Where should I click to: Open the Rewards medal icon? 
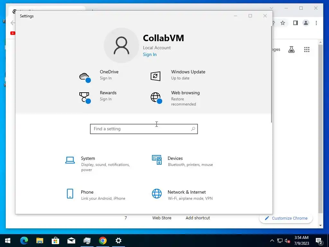(x=85, y=98)
